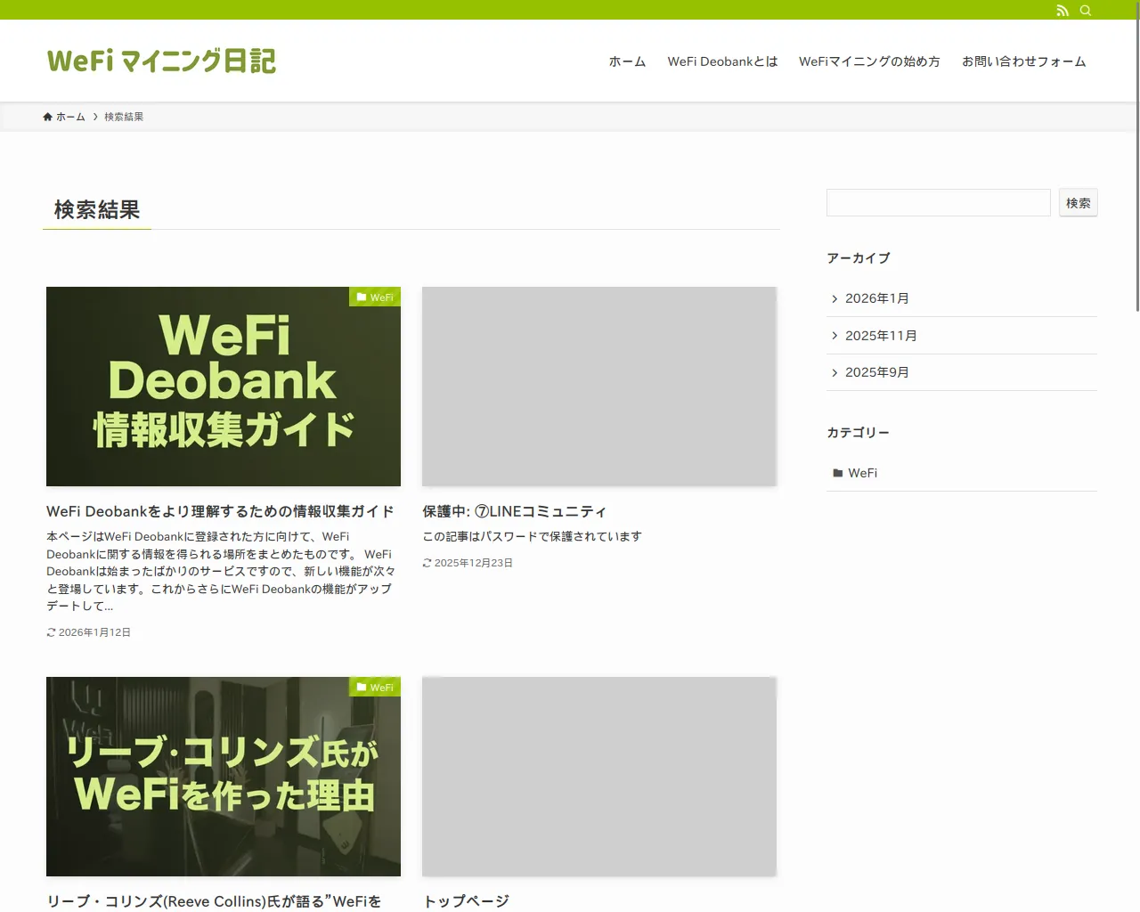Expand the 2025年11月 archive chevron
Image resolution: width=1140 pixels, height=912 pixels.
(835, 336)
